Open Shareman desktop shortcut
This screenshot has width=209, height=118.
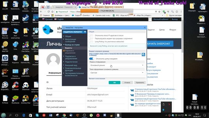tap(26, 86)
